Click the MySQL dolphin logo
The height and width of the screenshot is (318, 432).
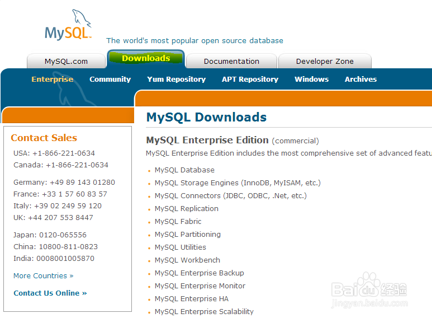point(68,25)
